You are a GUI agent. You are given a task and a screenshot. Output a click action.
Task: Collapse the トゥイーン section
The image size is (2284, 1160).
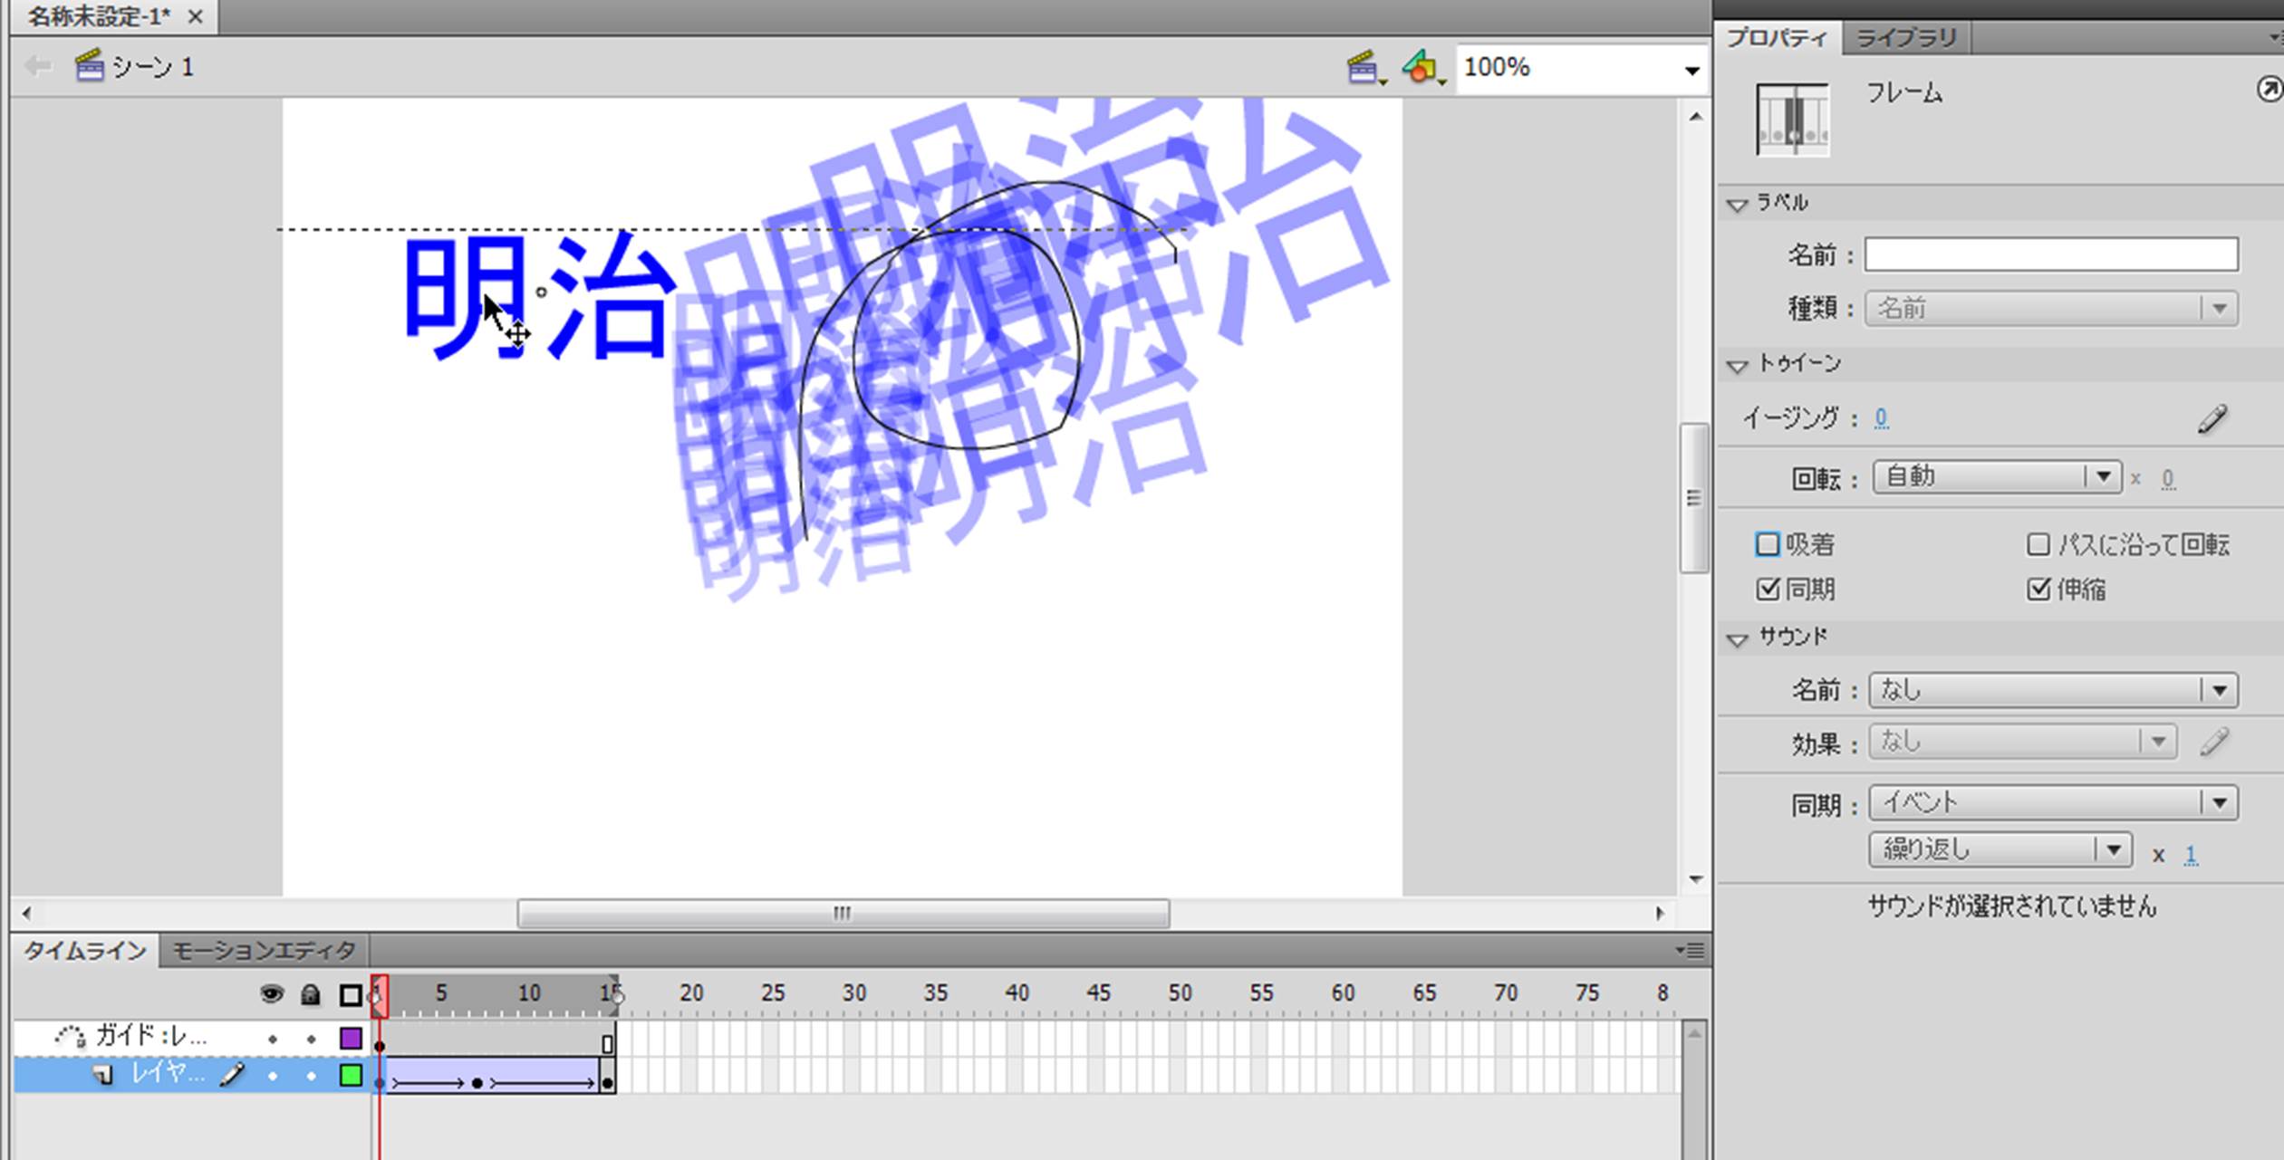1737,366
